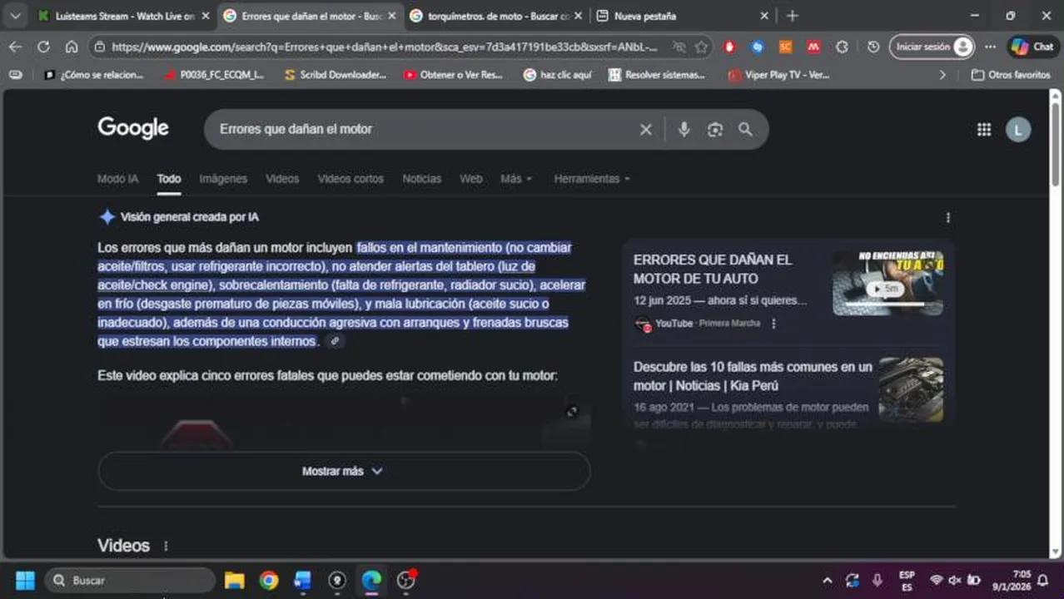Select the Imágenes search tab

[223, 179]
